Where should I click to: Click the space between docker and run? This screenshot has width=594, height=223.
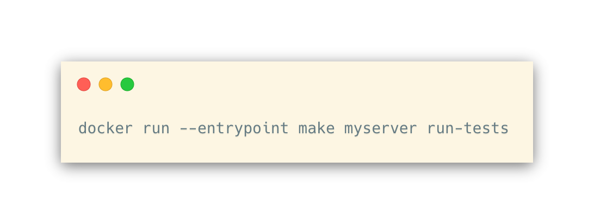click(138, 129)
